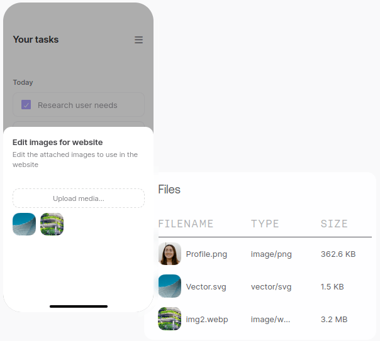The width and height of the screenshot is (380, 341).
Task: Click the Profile.png portrait thumbnail icon
Action: [170, 254]
